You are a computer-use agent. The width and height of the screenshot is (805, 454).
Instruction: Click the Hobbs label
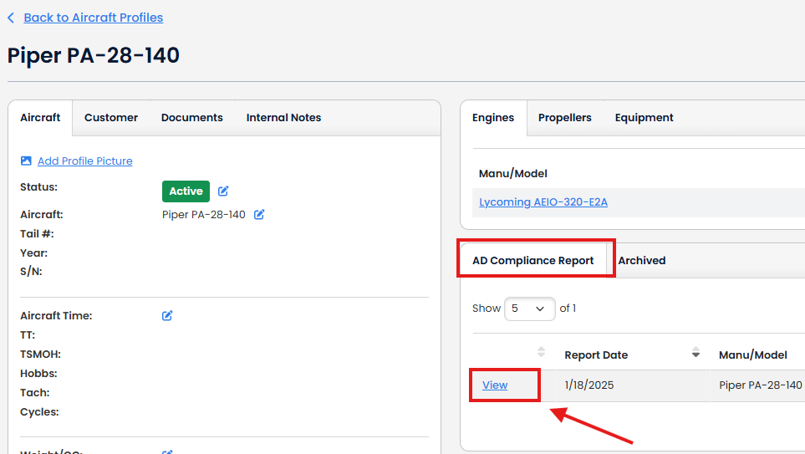point(38,374)
